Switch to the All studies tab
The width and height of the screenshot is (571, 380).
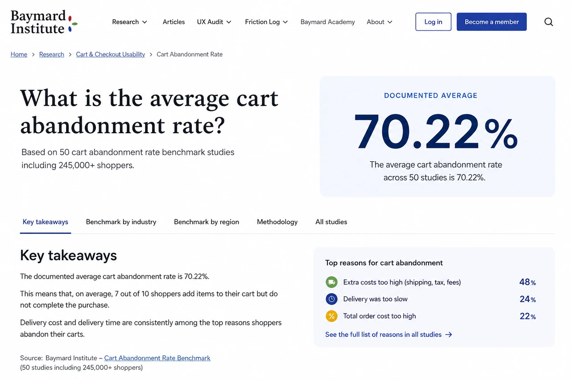331,222
